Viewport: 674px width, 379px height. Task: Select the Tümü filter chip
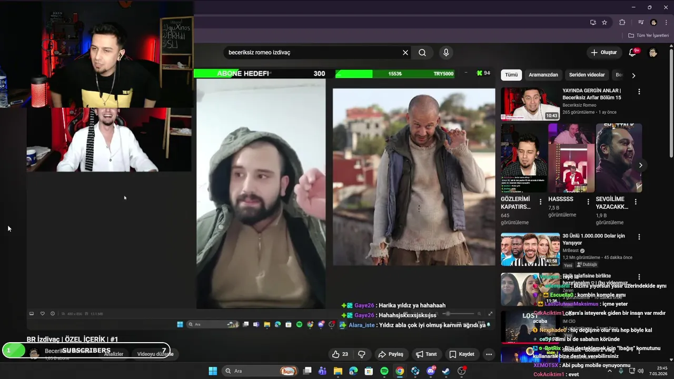point(511,75)
